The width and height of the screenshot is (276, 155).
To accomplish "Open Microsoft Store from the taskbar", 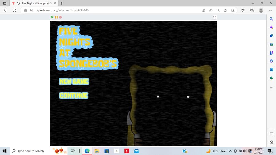I will (x=107, y=151).
